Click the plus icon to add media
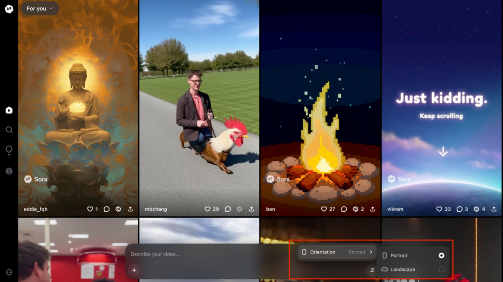 (x=134, y=270)
